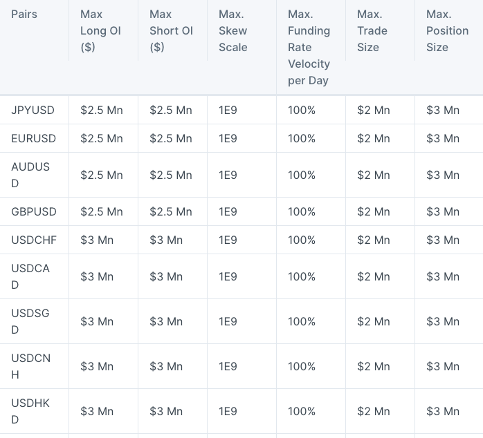Viewport: 483px width, 438px height.
Task: Select the Max. Trade Size header
Action: (x=372, y=31)
